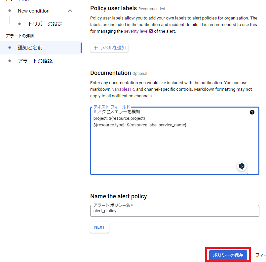Click ポリシーを保存 button
The image size is (266, 262).
pos(228,255)
